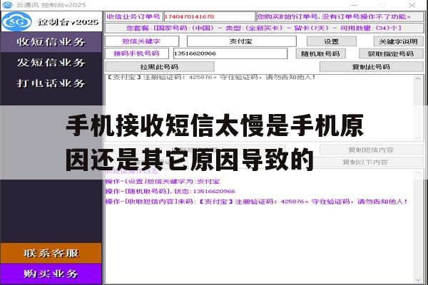The width and height of the screenshot is (428, 285).
Task: Open 发短信业务 in the sidebar
Action: pos(51,63)
